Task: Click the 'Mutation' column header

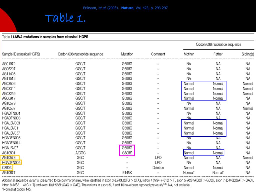Action: (x=127, y=54)
